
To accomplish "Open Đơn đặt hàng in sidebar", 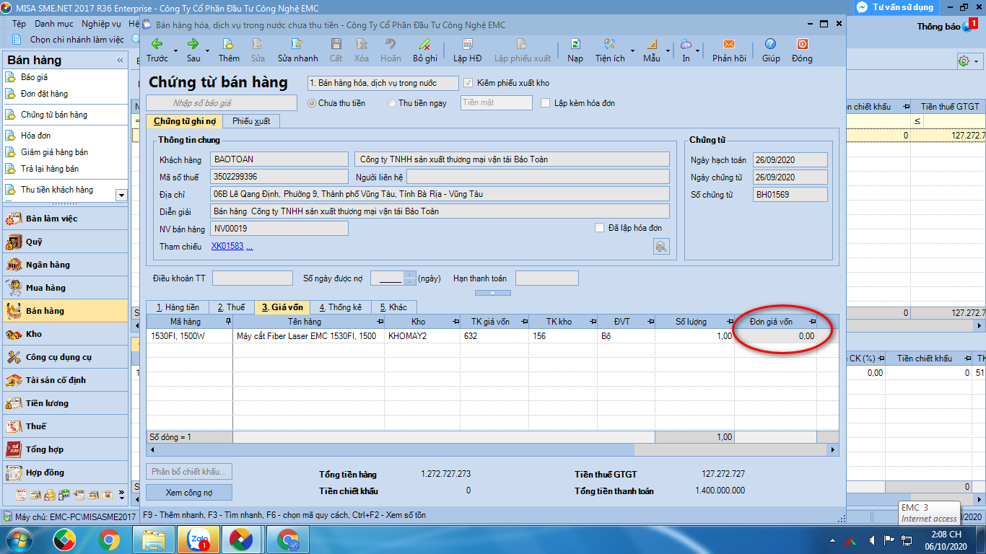I will click(44, 94).
